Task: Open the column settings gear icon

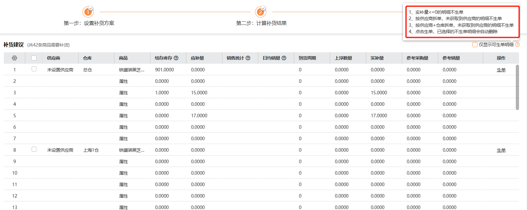Action: (14, 58)
